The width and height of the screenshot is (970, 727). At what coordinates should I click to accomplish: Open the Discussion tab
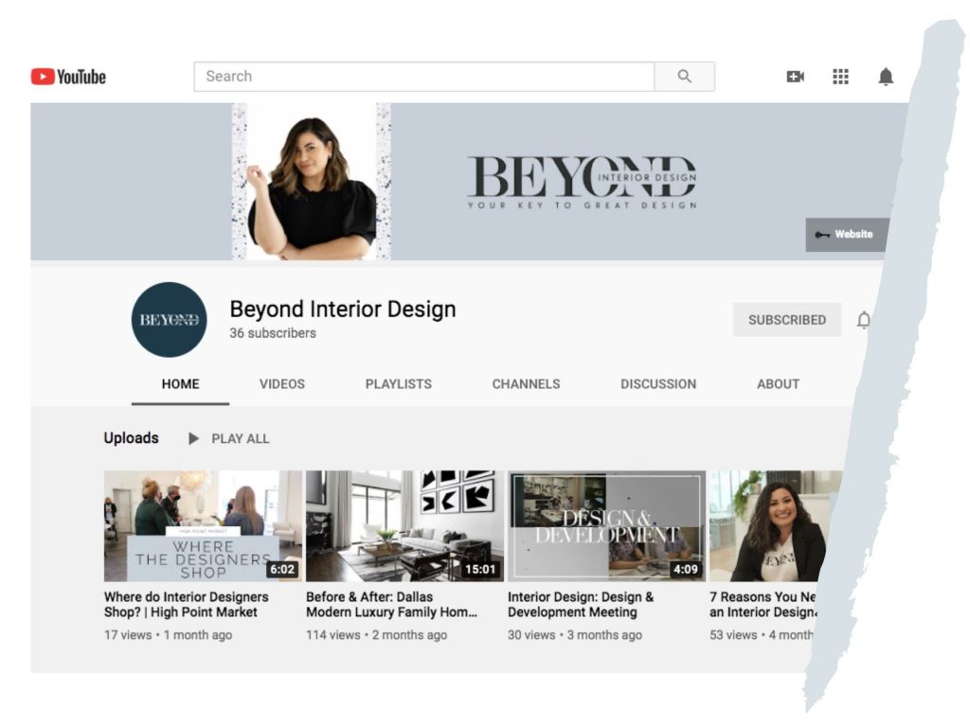[658, 384]
